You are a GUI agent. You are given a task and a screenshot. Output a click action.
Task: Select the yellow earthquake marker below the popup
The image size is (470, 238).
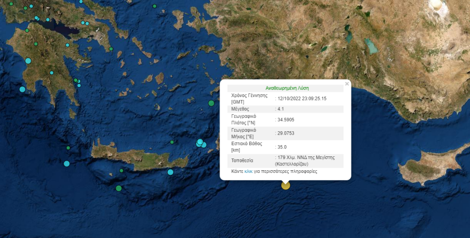coord(286,185)
